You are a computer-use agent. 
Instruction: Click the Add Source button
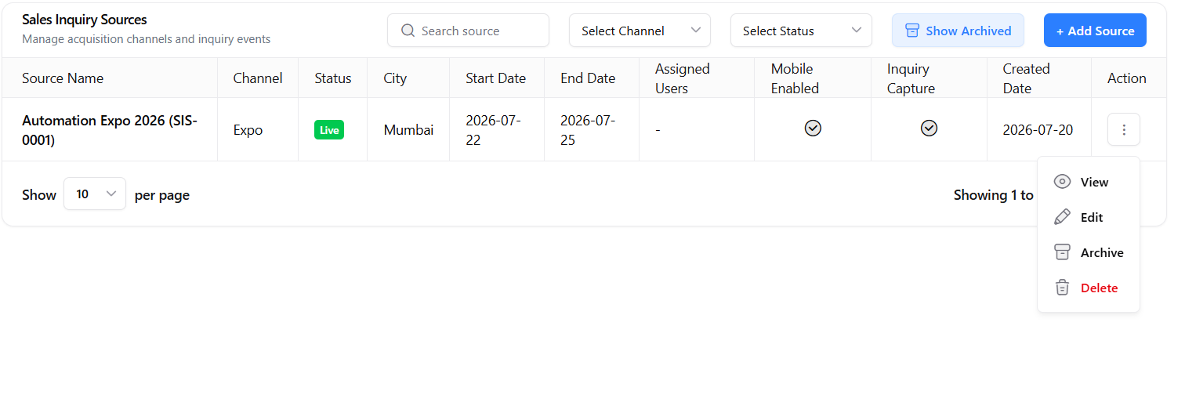(x=1095, y=31)
